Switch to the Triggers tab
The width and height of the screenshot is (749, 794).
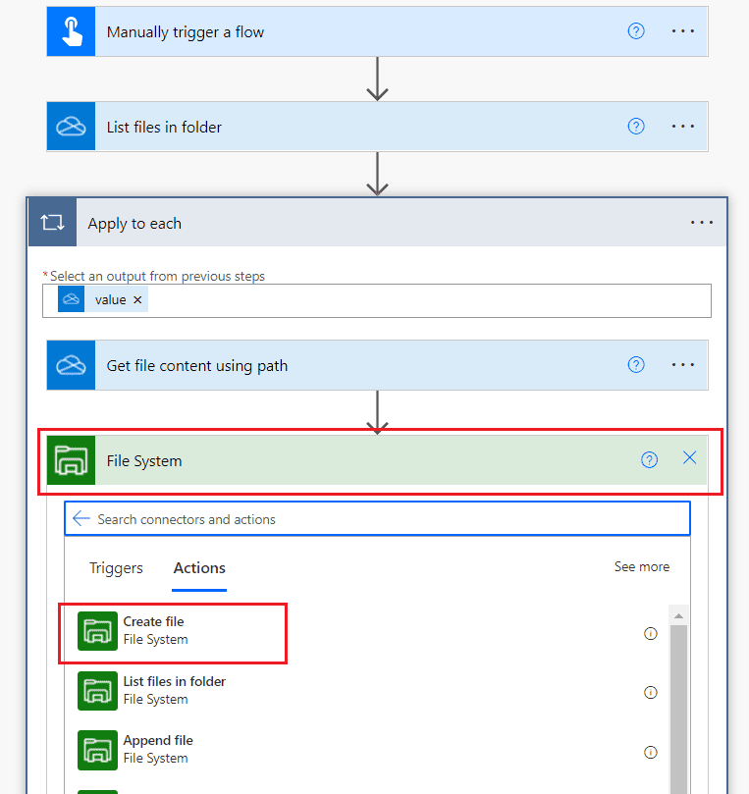(x=116, y=568)
